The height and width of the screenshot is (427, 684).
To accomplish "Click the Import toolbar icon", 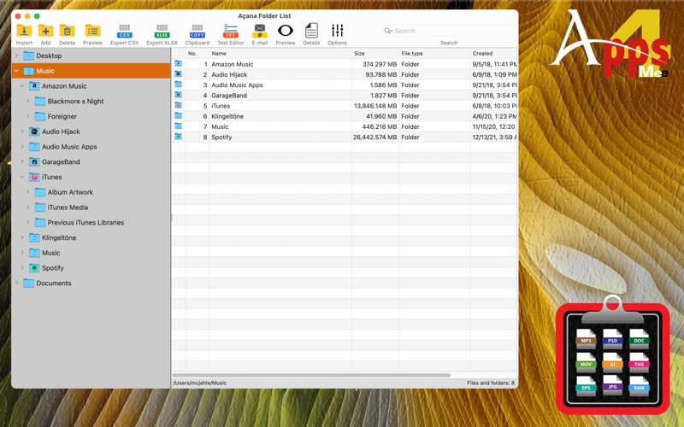I will point(24,31).
